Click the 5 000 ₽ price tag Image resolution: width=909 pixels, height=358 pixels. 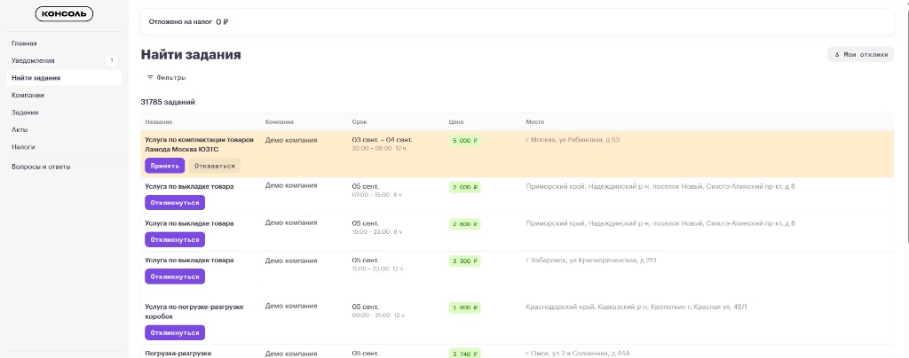(x=464, y=141)
